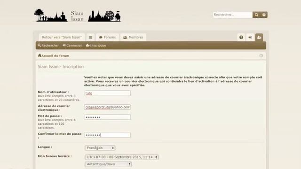
Task: Focus the Rechercher search field
Action: click(x=233, y=15)
